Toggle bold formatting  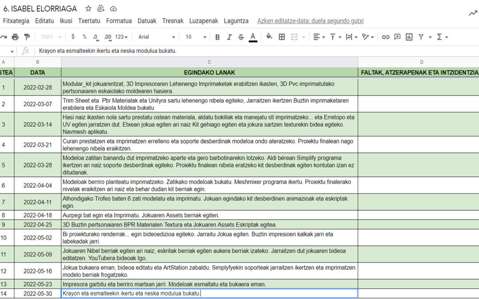coord(217,37)
